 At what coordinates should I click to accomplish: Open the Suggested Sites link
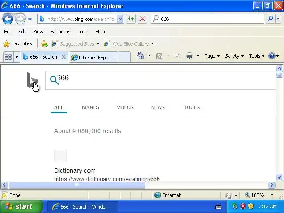(x=73, y=44)
